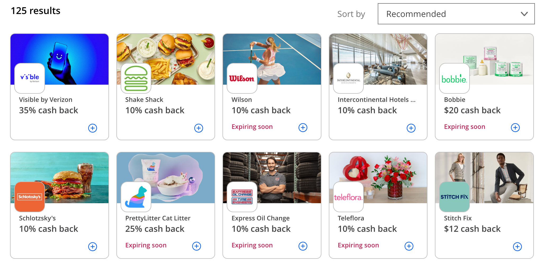The width and height of the screenshot is (546, 263).
Task: Open Visible by Verizon offer title
Action: [46, 100]
